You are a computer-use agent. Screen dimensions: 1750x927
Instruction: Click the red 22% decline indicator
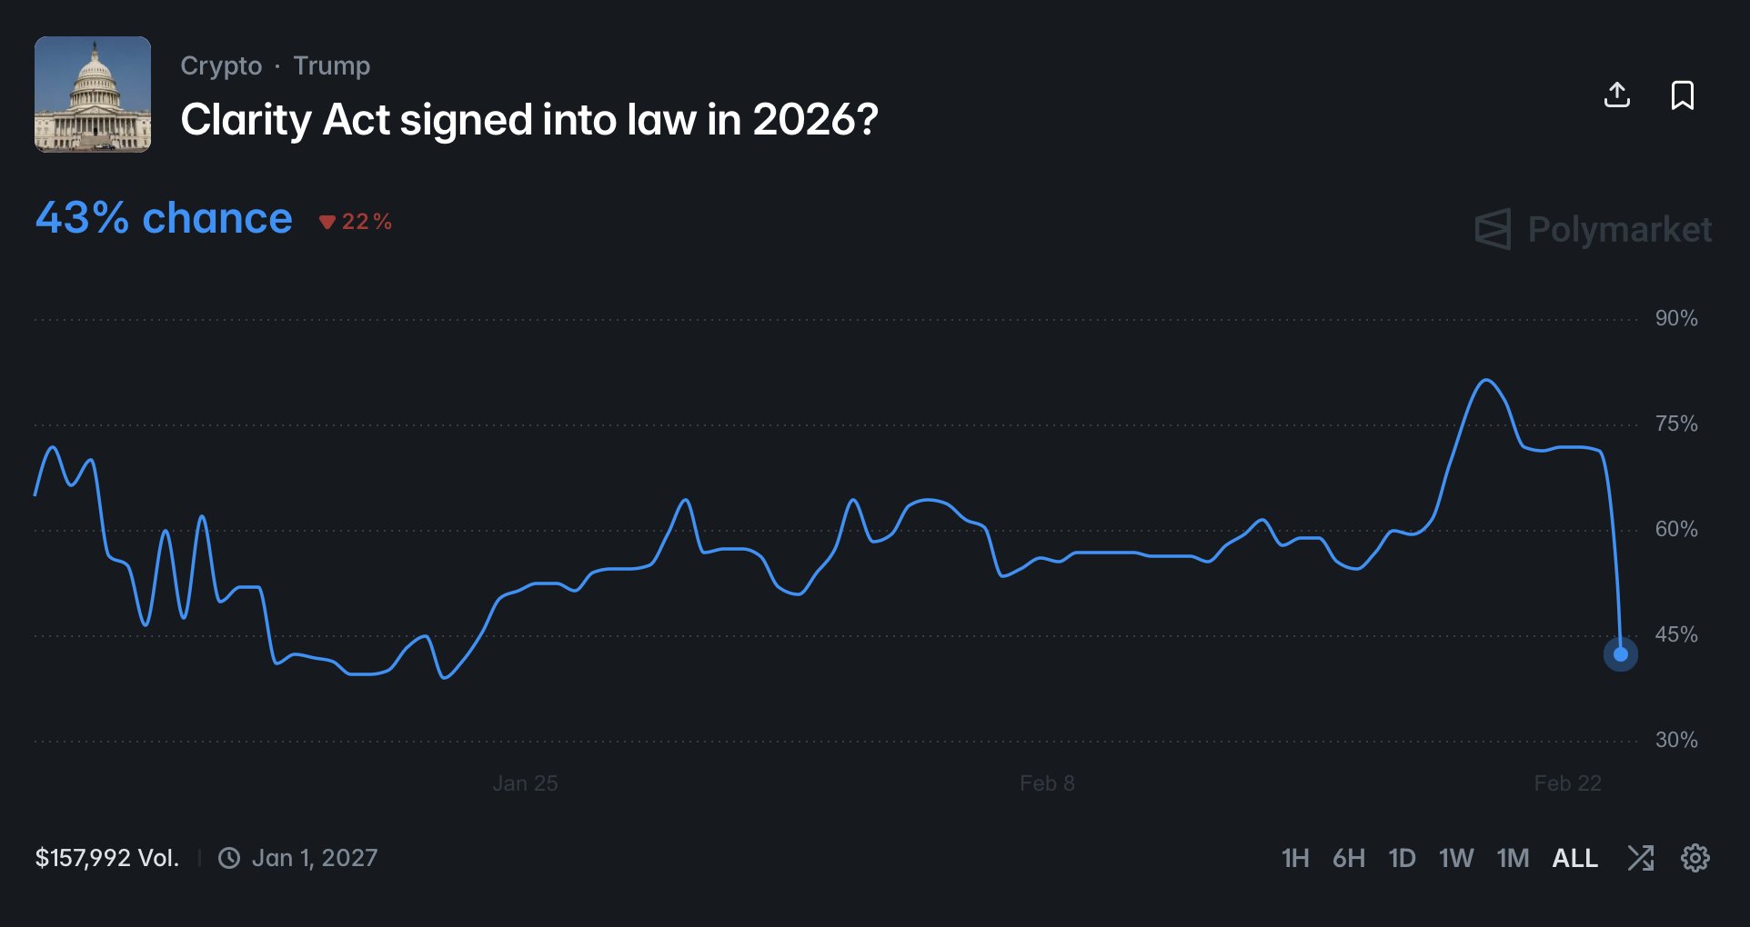point(357,221)
